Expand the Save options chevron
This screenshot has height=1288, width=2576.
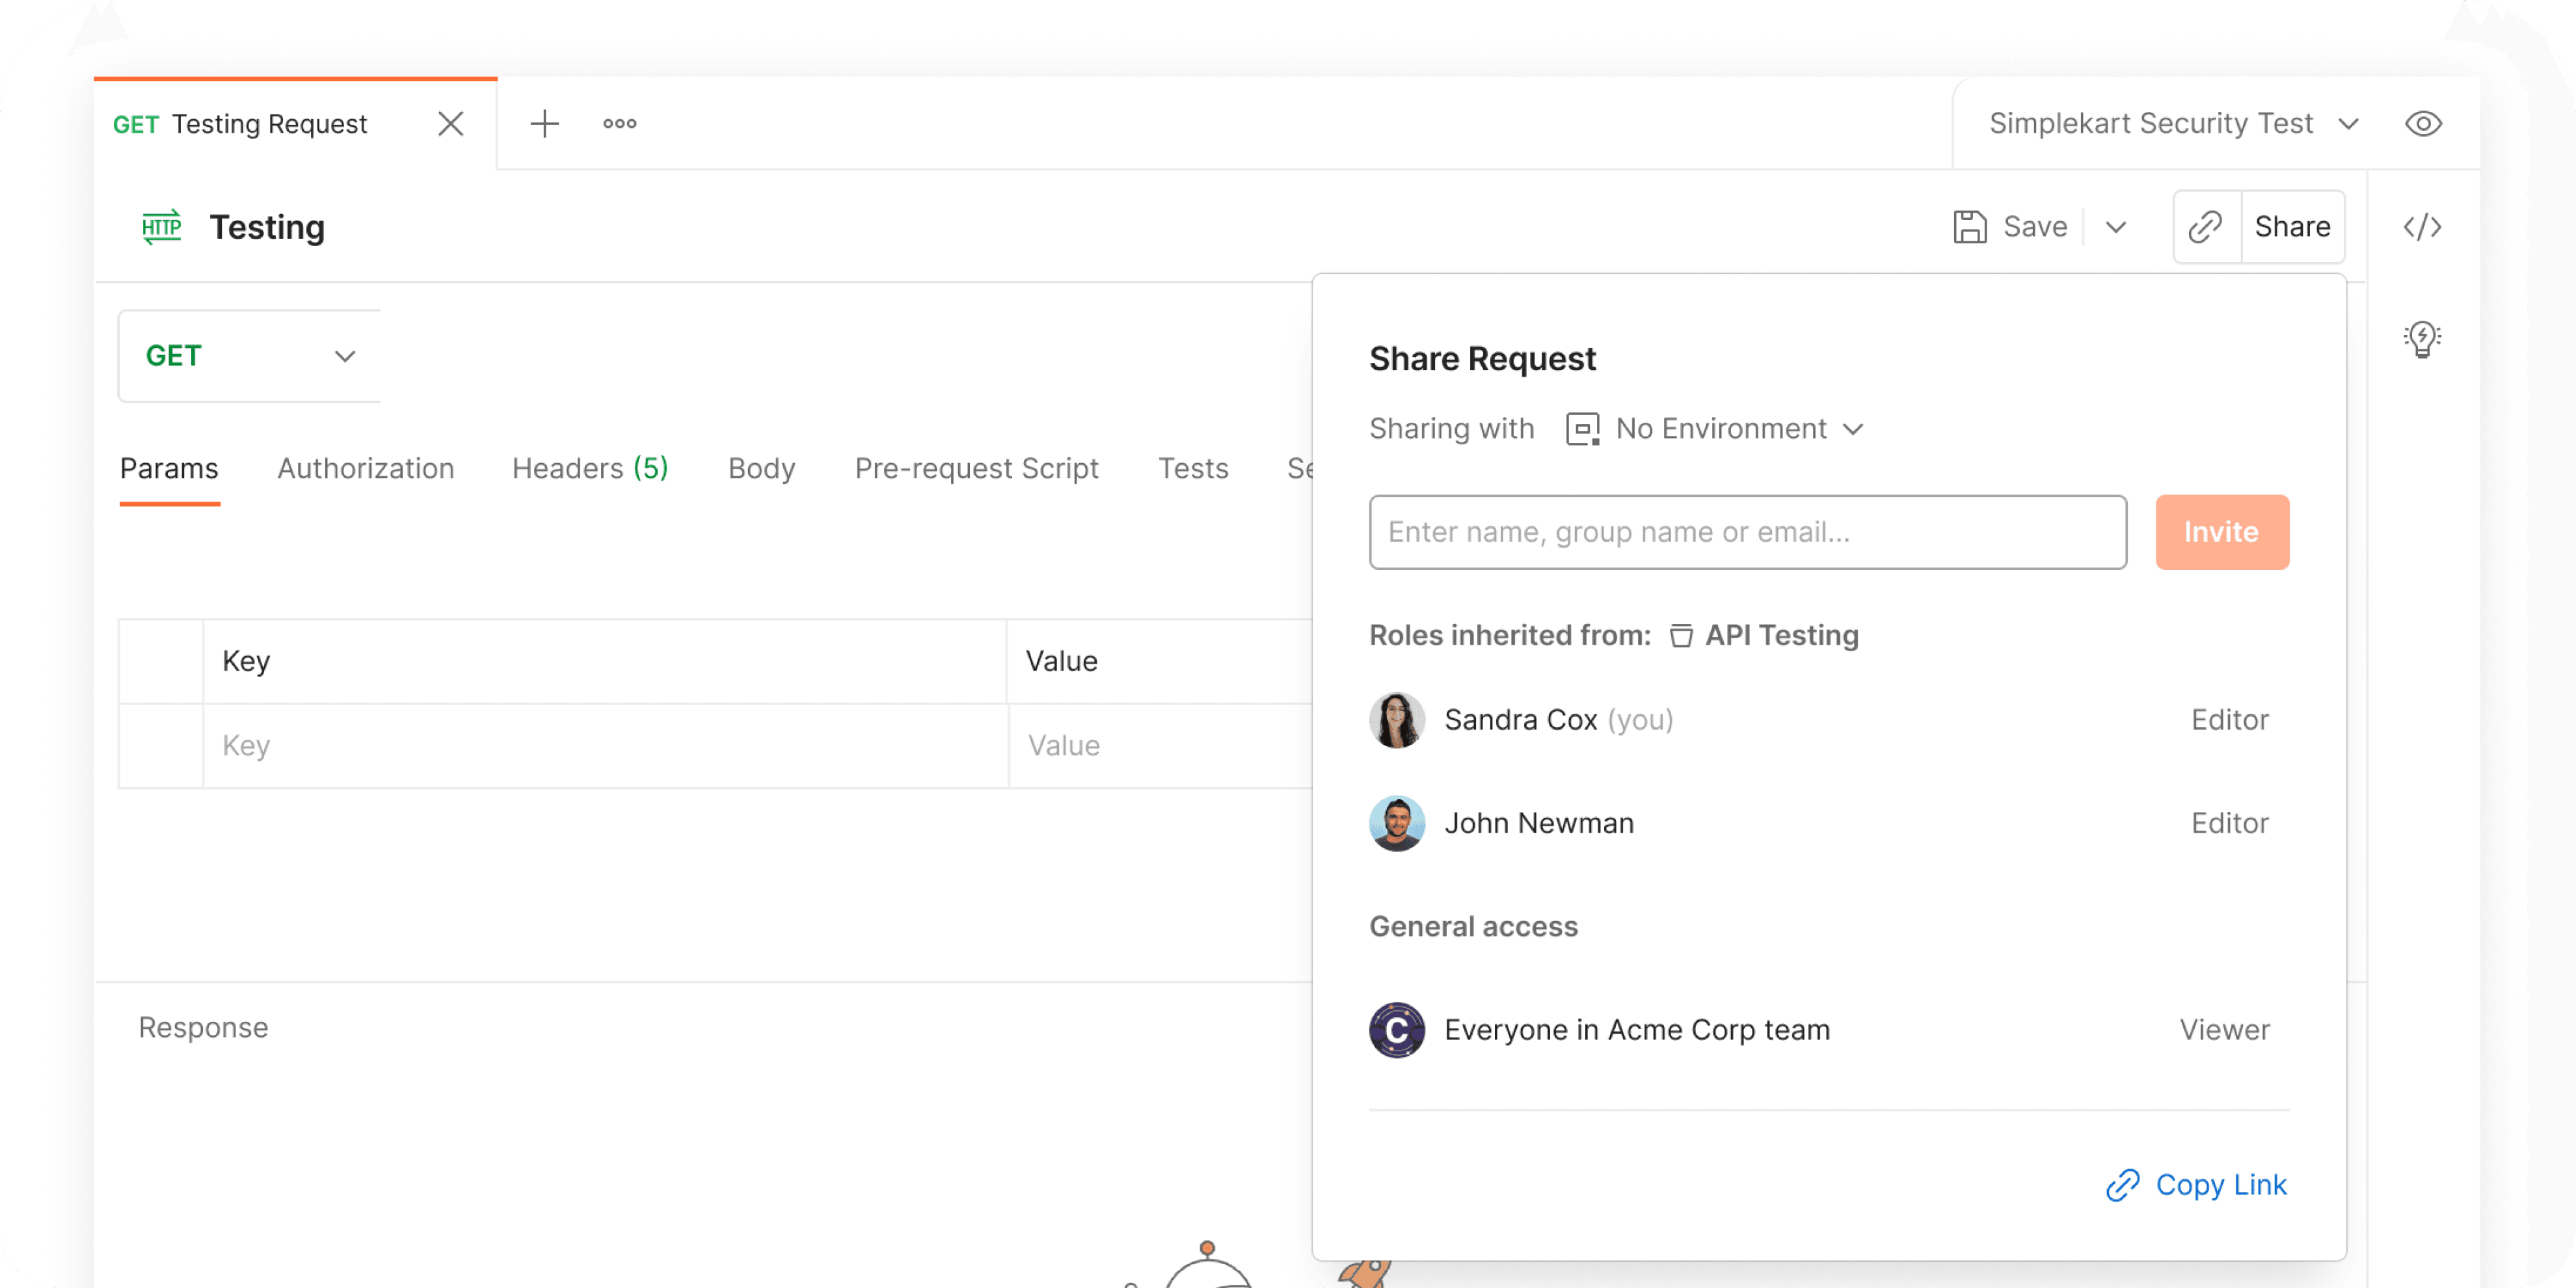(2116, 227)
